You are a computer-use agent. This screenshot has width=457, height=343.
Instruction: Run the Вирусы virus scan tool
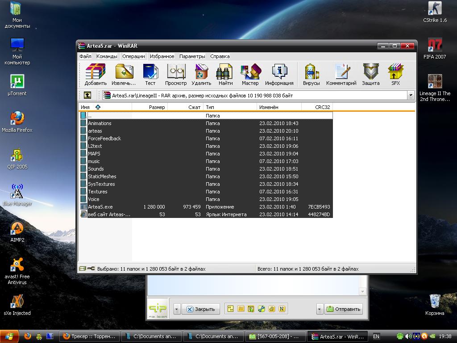tap(311, 75)
